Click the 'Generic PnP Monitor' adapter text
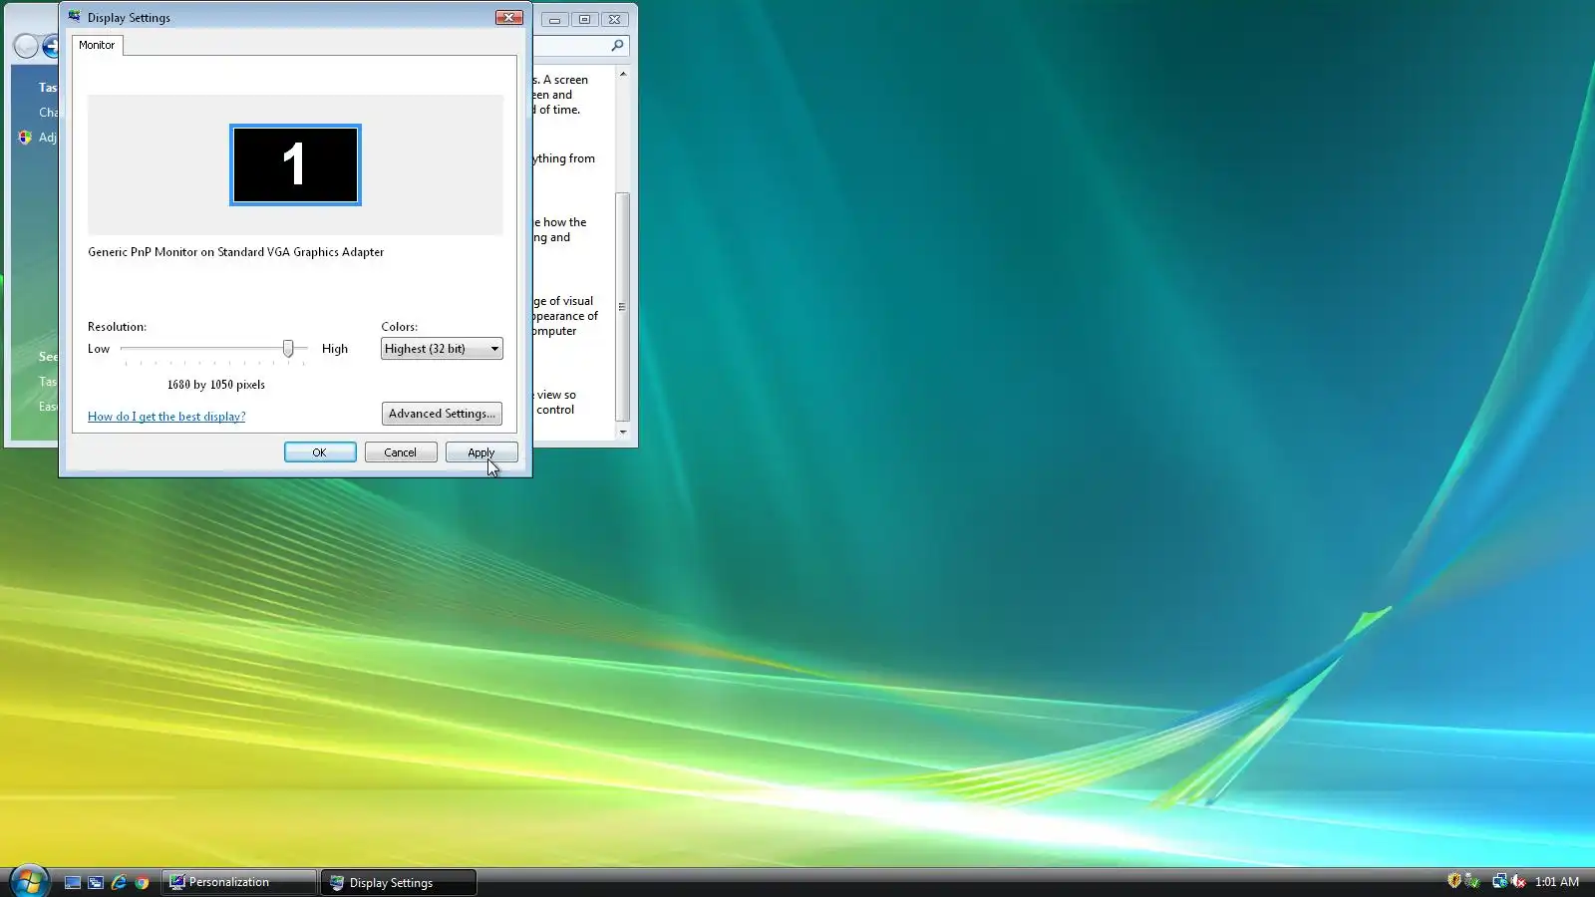The height and width of the screenshot is (897, 1595). pyautogui.click(x=236, y=252)
